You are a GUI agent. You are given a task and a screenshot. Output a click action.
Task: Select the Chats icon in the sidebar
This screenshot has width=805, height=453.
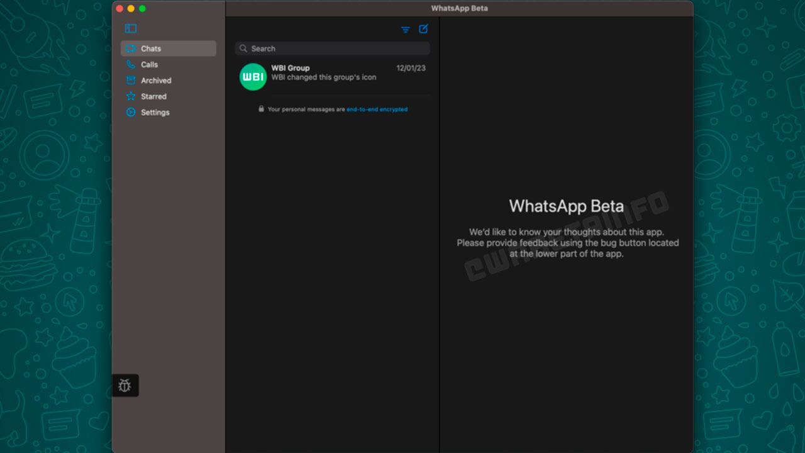coord(131,48)
